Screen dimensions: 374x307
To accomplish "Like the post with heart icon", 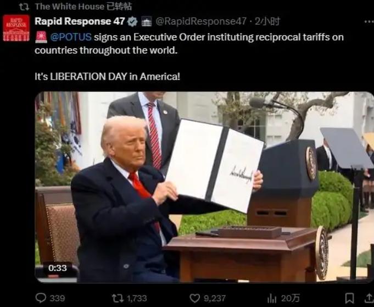I will [x=194, y=298].
